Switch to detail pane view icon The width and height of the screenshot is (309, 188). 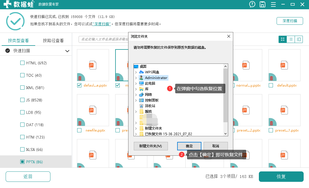tap(299, 39)
